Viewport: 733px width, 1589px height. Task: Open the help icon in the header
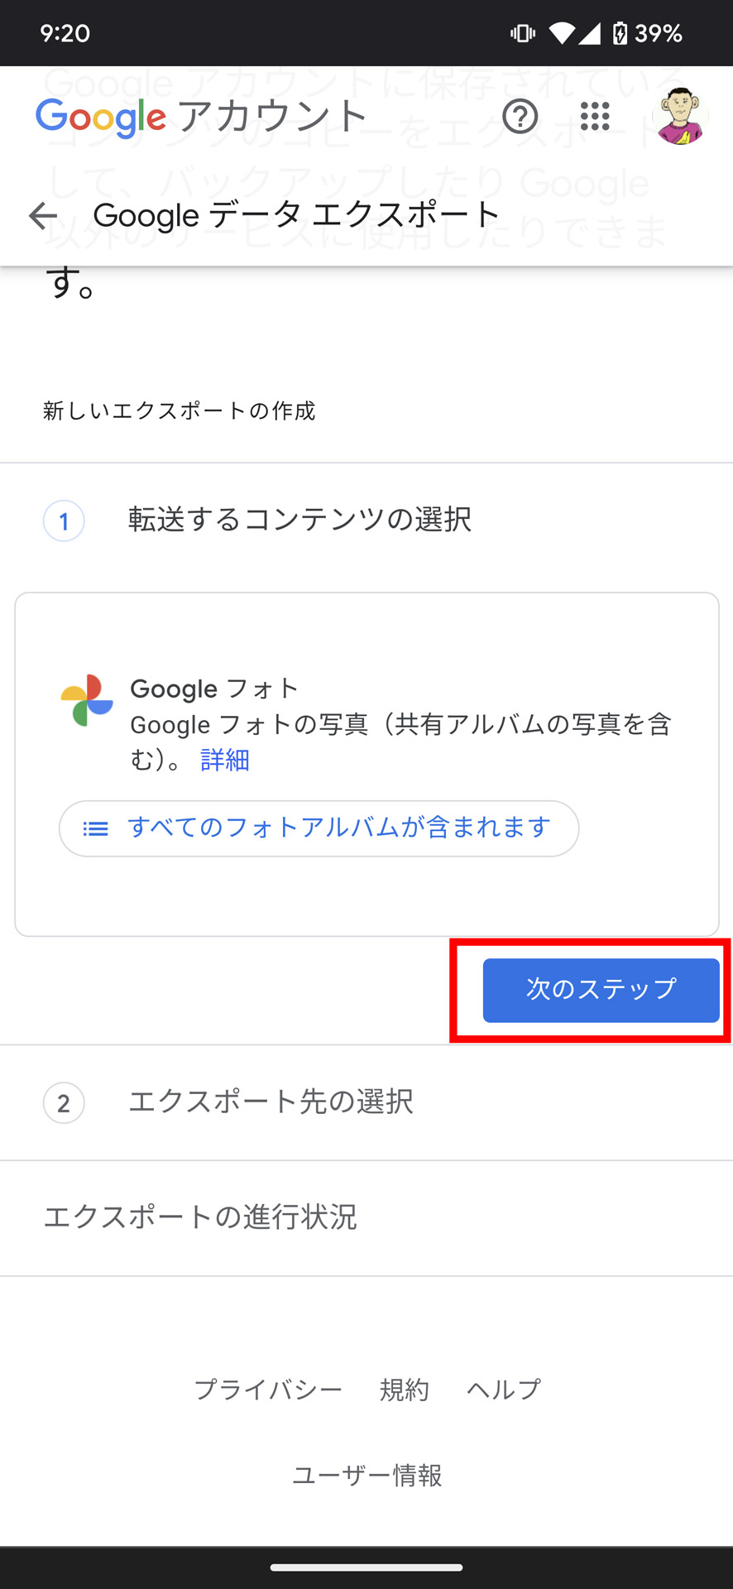click(x=520, y=117)
